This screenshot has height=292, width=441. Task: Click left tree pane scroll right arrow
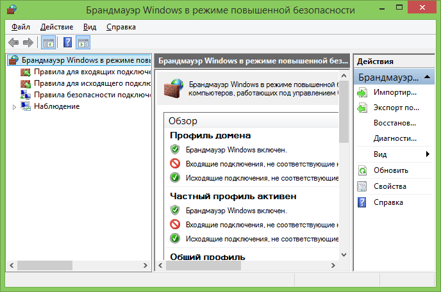pyautogui.click(x=146, y=265)
